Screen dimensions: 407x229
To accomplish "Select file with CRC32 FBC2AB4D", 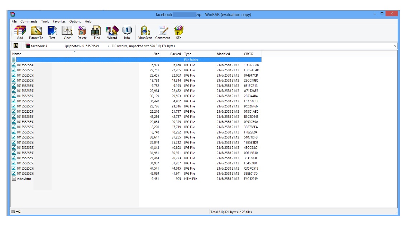I will 136,70.
